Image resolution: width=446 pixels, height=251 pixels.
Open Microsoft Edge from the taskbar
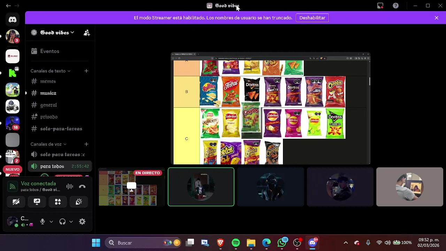[x=266, y=243]
